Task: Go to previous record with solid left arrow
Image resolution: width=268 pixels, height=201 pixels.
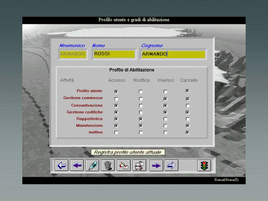Action: 77,165
